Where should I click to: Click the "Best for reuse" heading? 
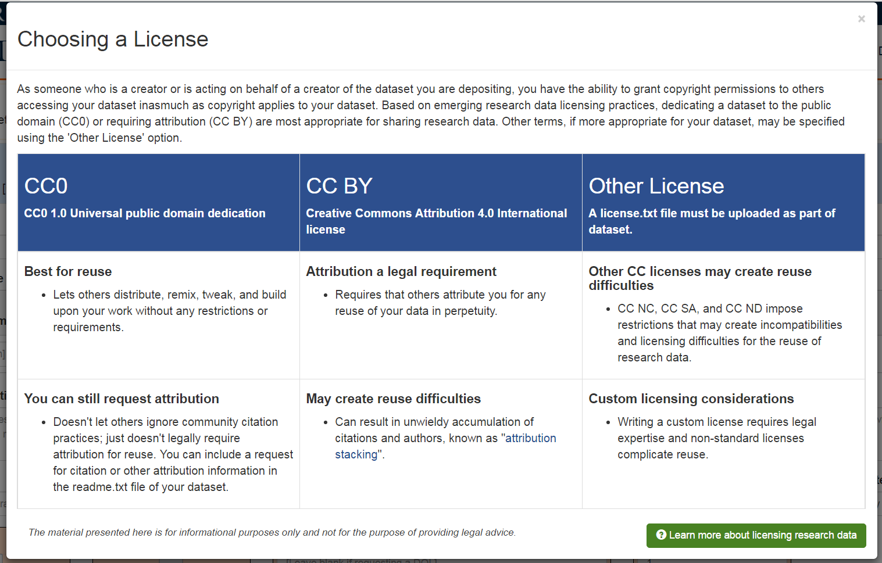tap(68, 271)
